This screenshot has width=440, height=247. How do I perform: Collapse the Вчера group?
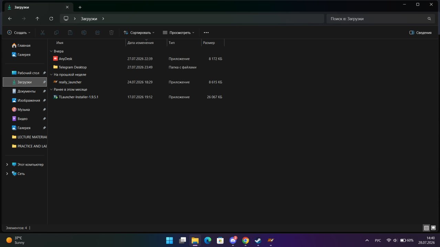coord(51,51)
